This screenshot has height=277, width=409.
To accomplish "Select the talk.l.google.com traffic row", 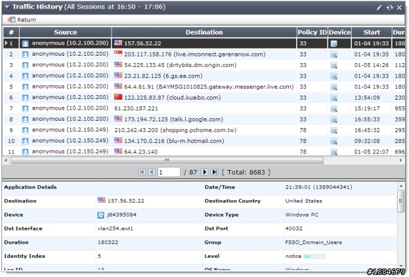I will click(x=197, y=119).
